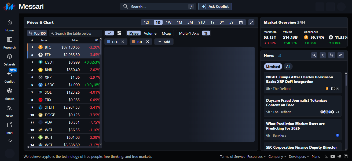This screenshot has width=352, height=161.
Task: Click the swap arrows icon in the News panel
Action: click(341, 55)
